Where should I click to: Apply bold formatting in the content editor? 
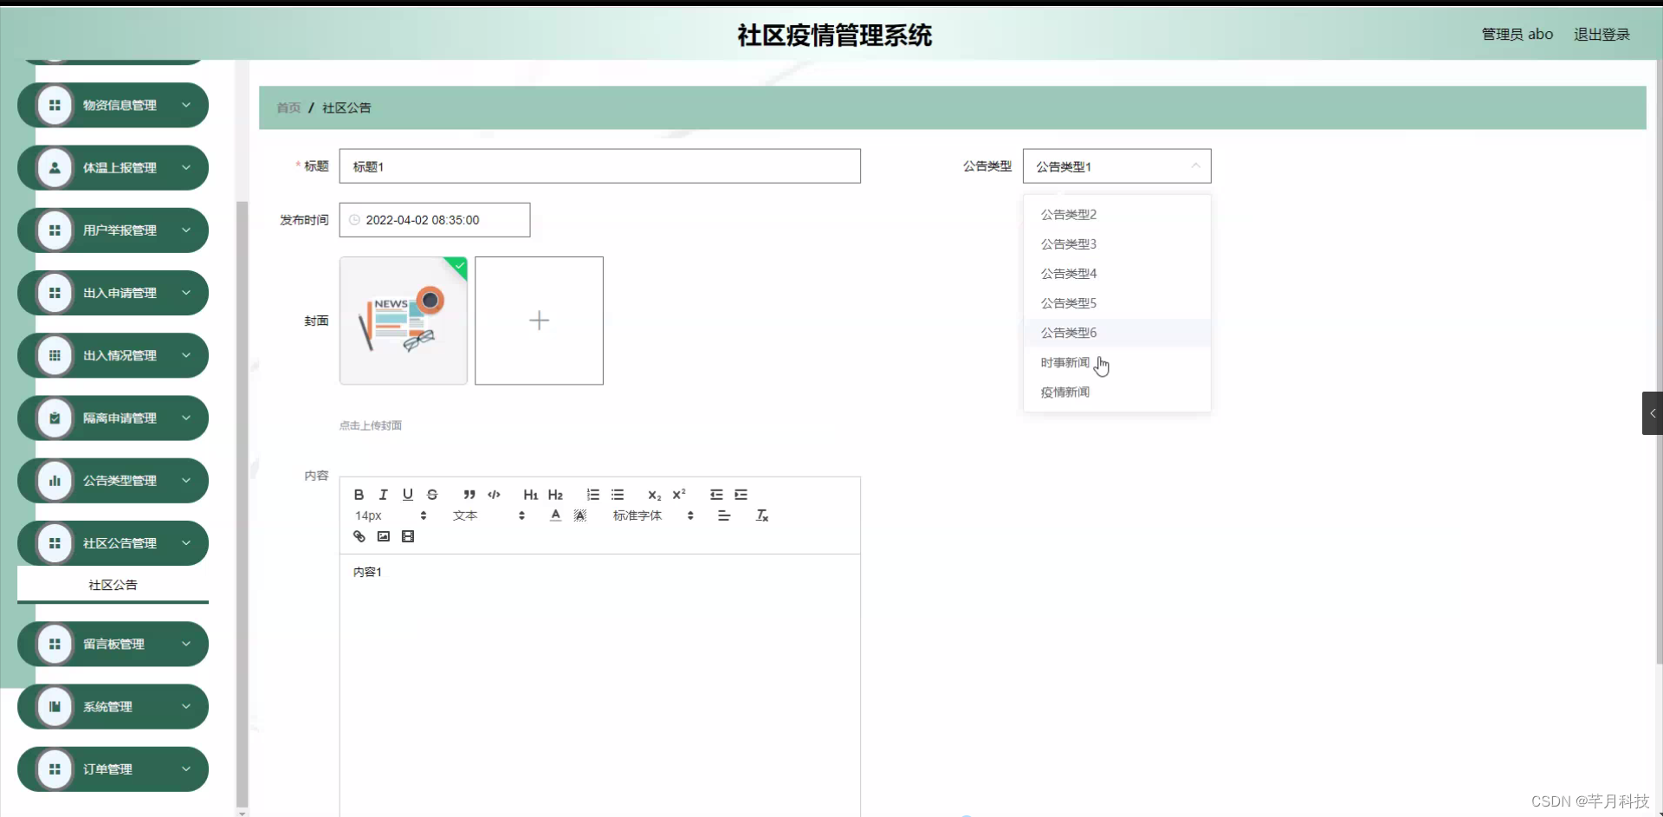[x=358, y=495]
